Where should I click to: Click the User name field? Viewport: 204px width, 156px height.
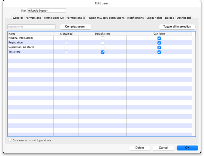47,11
